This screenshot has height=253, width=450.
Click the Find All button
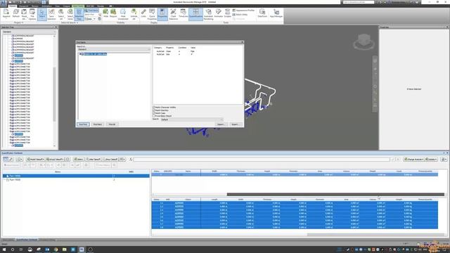pyautogui.click(x=112, y=124)
